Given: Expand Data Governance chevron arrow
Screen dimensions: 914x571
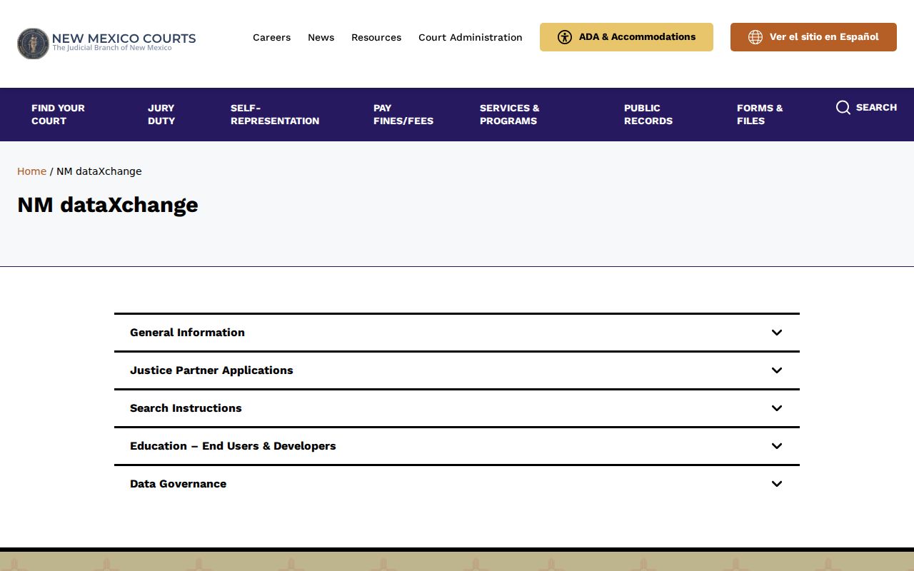Looking at the screenshot, I should pyautogui.click(x=777, y=484).
